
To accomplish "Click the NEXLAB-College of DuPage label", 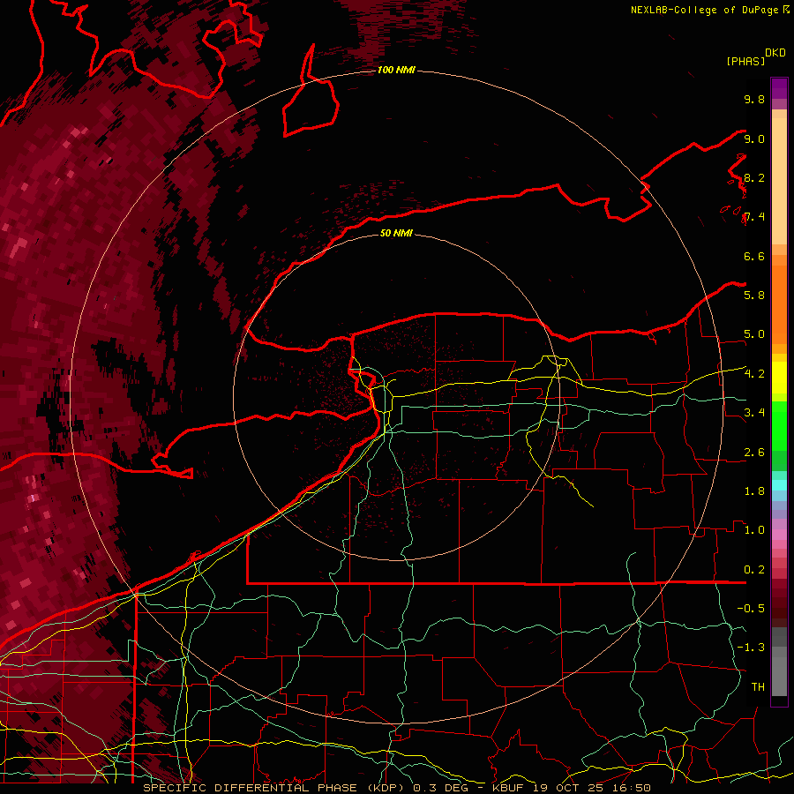I will [x=705, y=10].
